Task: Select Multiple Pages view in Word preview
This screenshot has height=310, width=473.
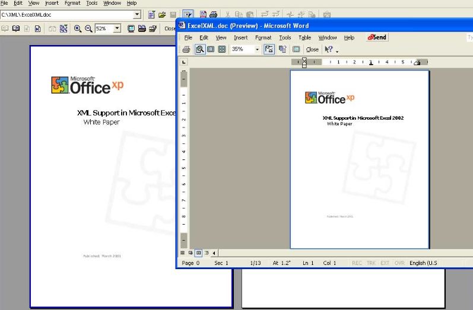Action: pyautogui.click(x=222, y=49)
